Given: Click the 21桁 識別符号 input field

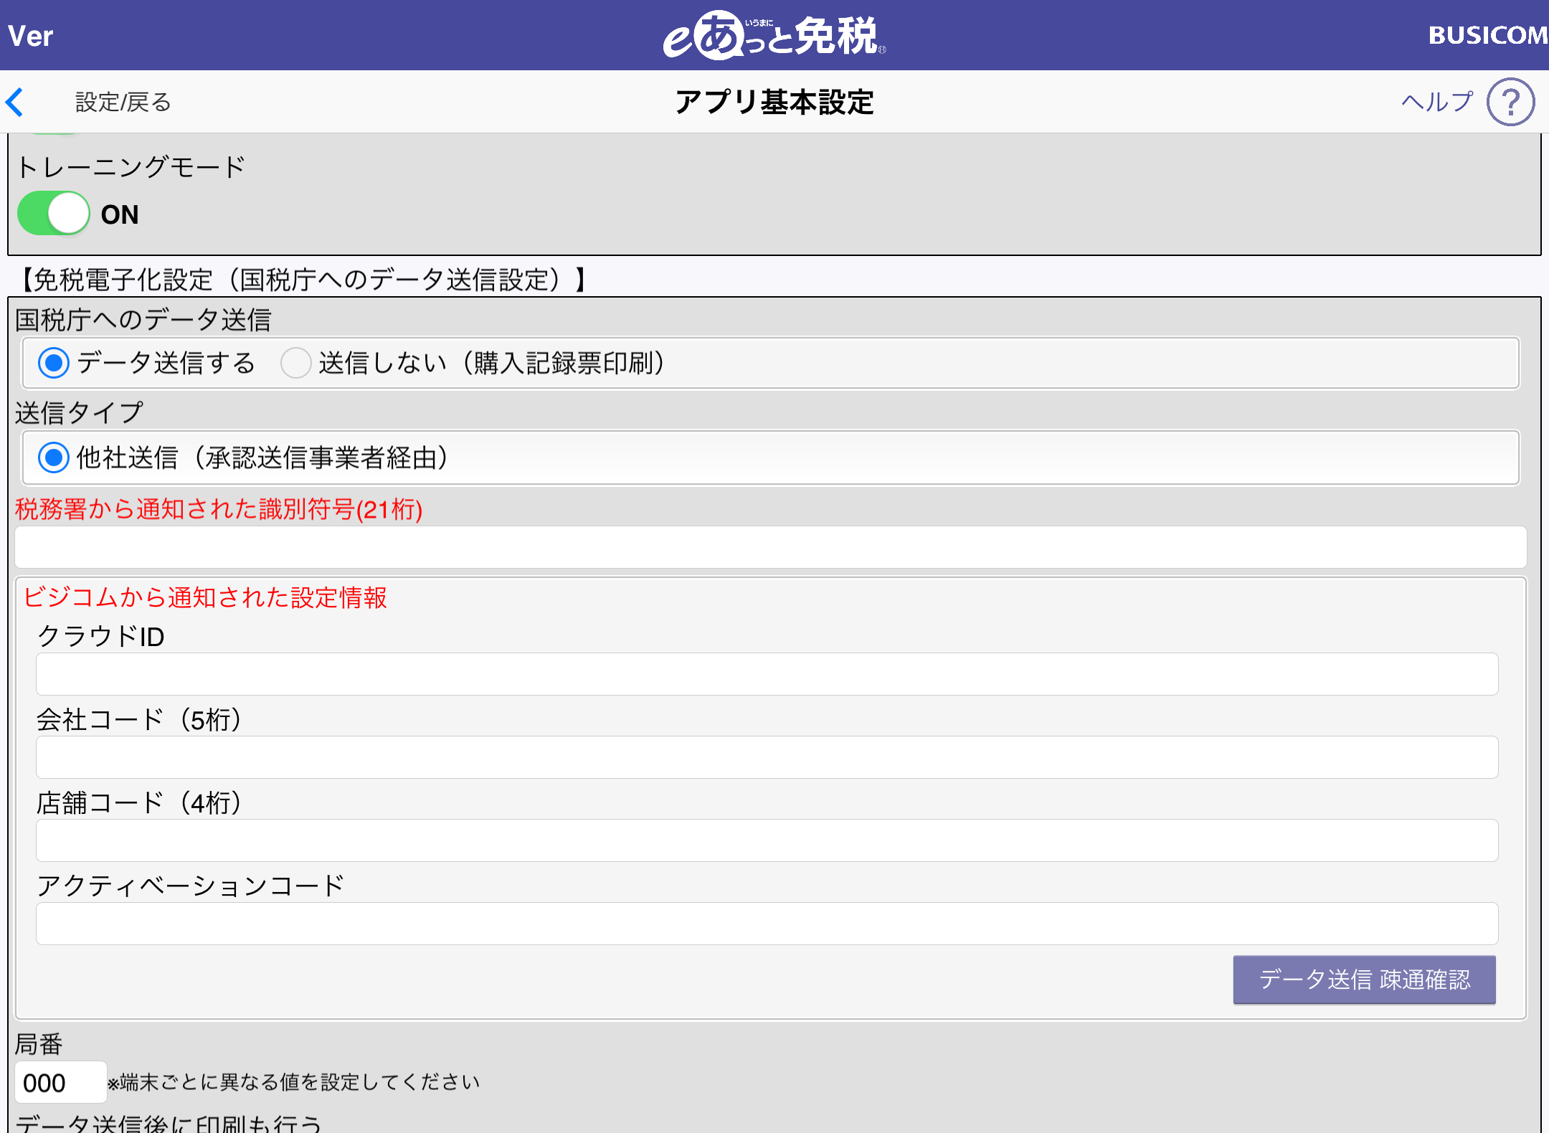Looking at the screenshot, I should coord(770,548).
